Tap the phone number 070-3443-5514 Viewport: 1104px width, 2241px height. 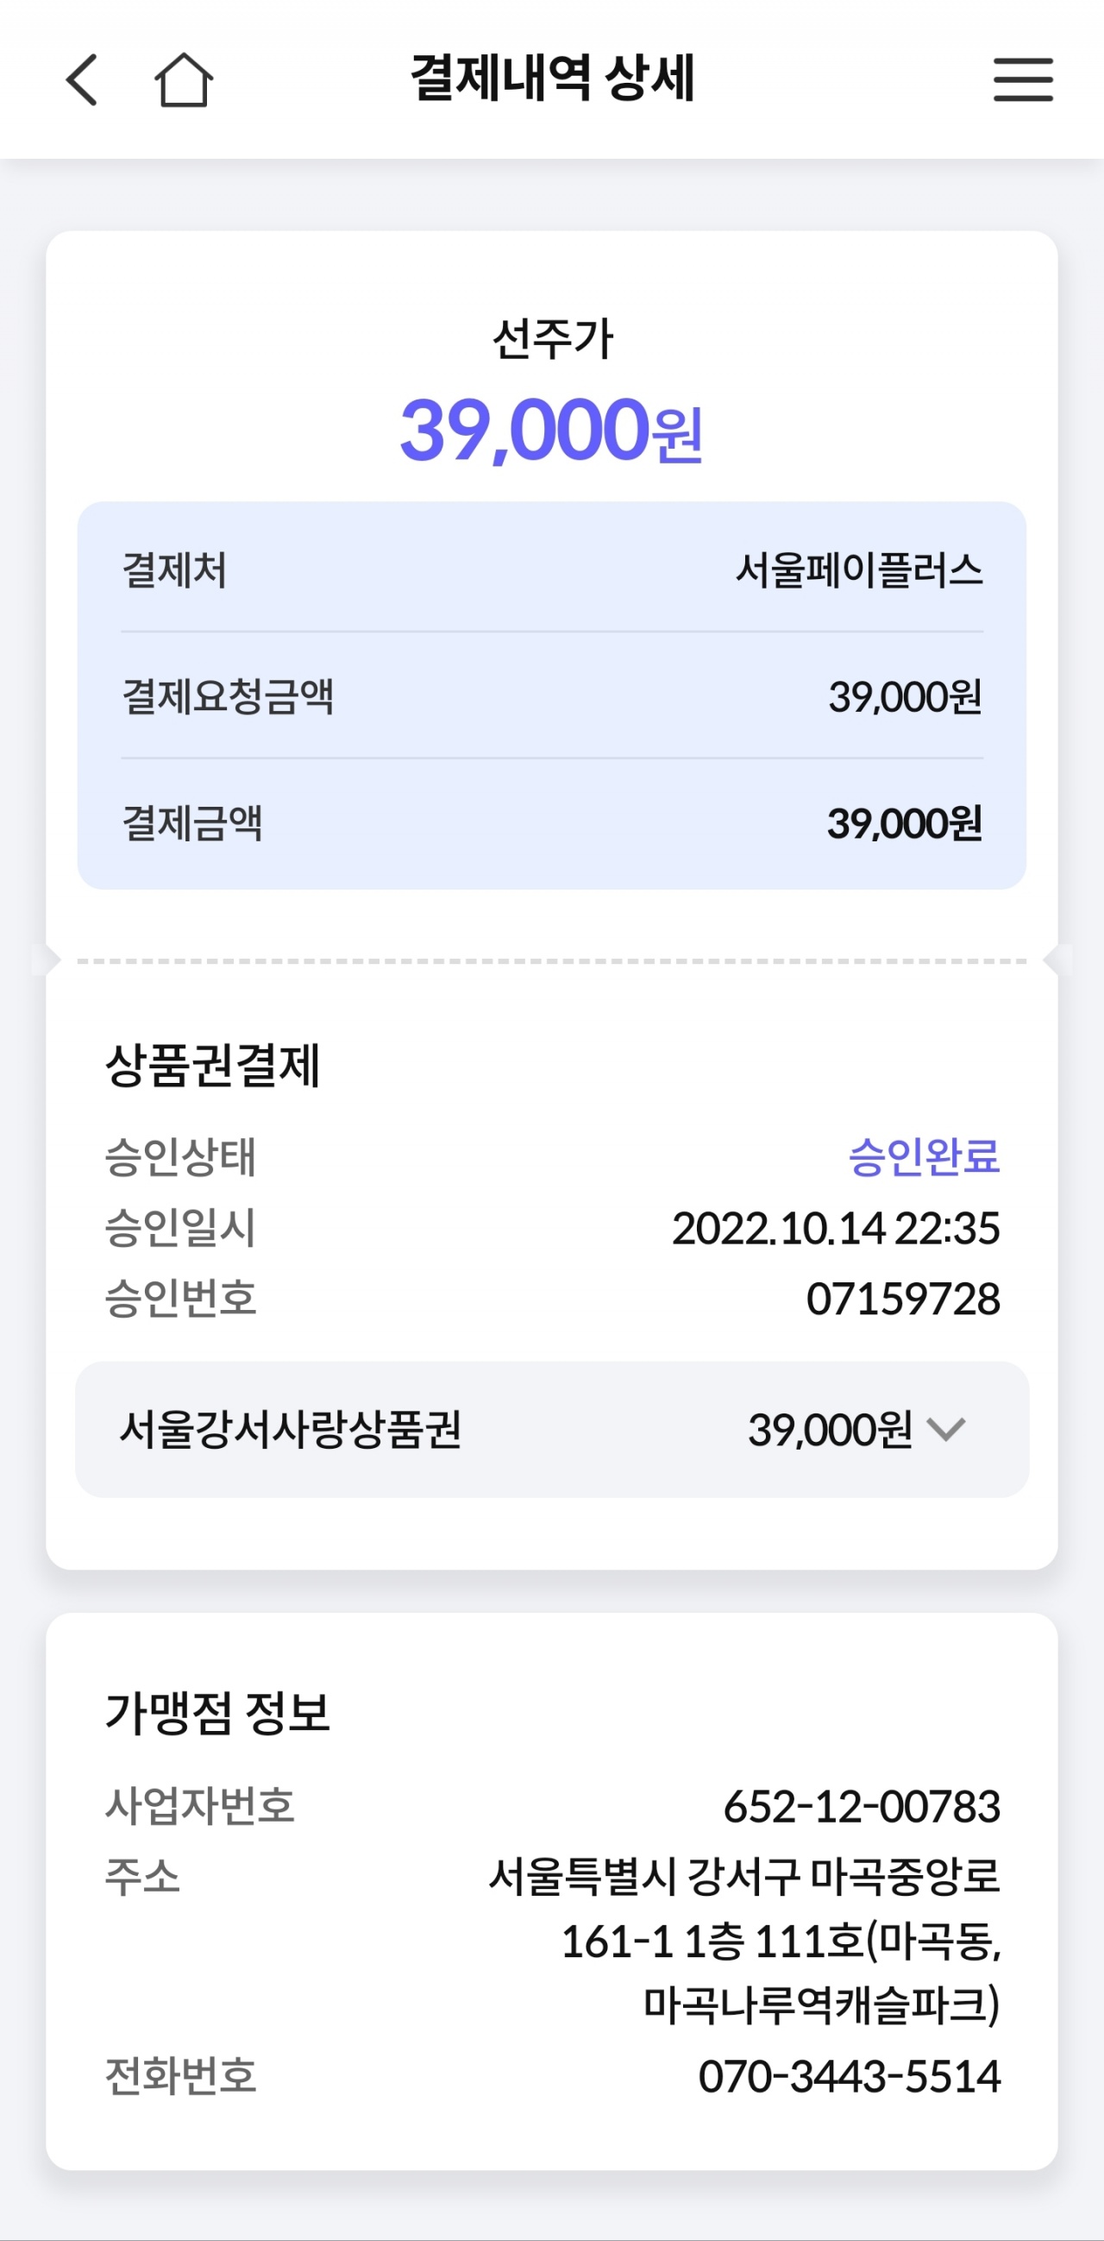pyautogui.click(x=850, y=2075)
